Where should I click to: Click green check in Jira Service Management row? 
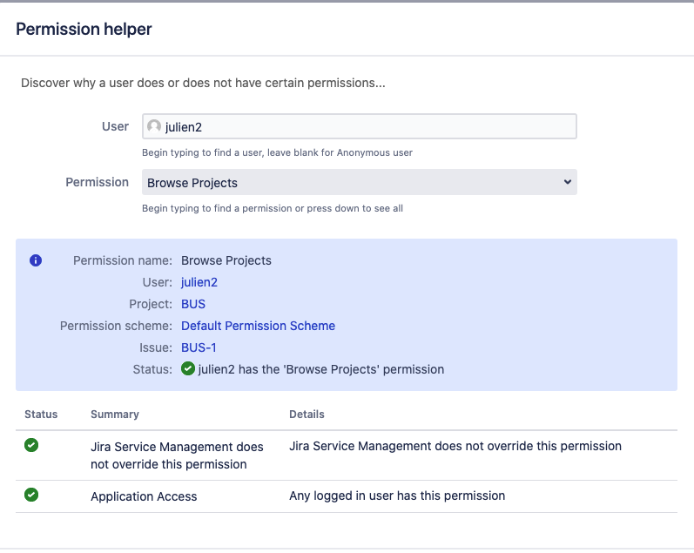tap(31, 445)
